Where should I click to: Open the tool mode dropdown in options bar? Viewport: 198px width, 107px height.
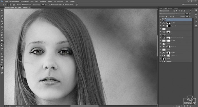coord(26,5)
